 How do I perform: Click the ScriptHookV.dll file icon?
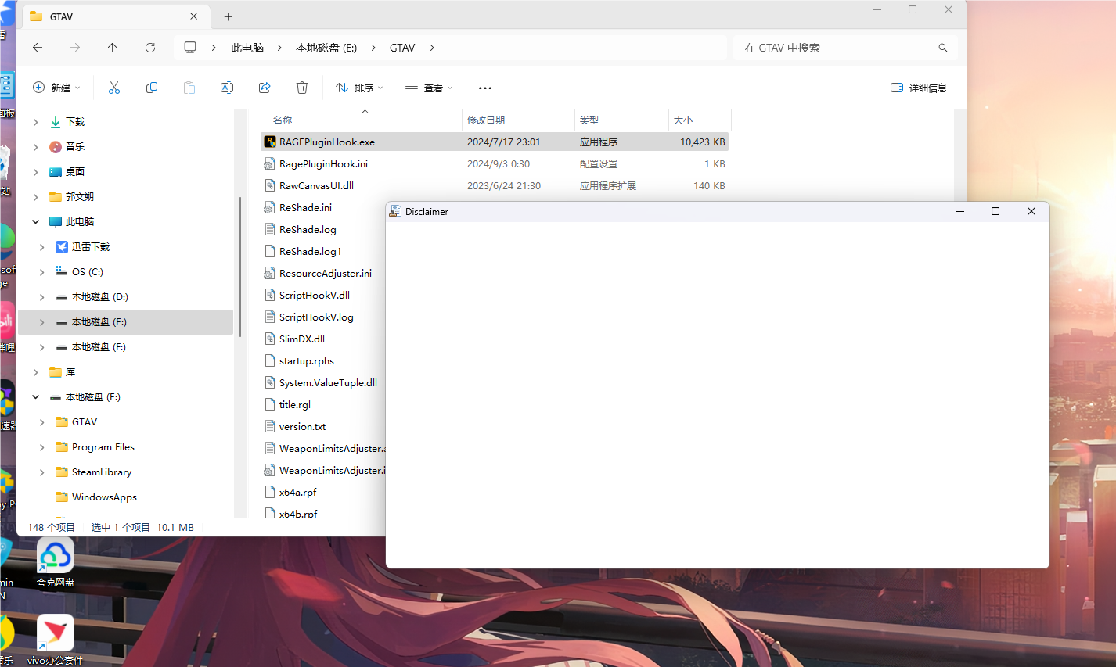tap(270, 295)
